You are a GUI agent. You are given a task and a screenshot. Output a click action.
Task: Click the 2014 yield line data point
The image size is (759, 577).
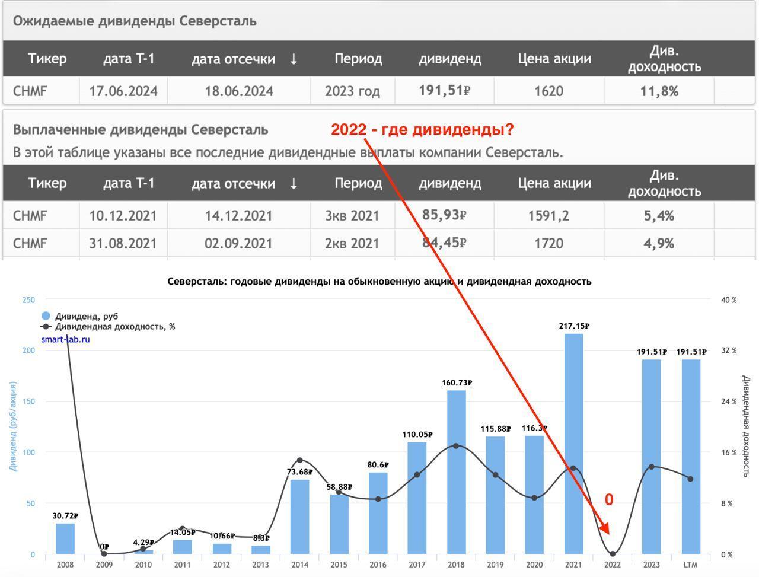pyautogui.click(x=299, y=460)
